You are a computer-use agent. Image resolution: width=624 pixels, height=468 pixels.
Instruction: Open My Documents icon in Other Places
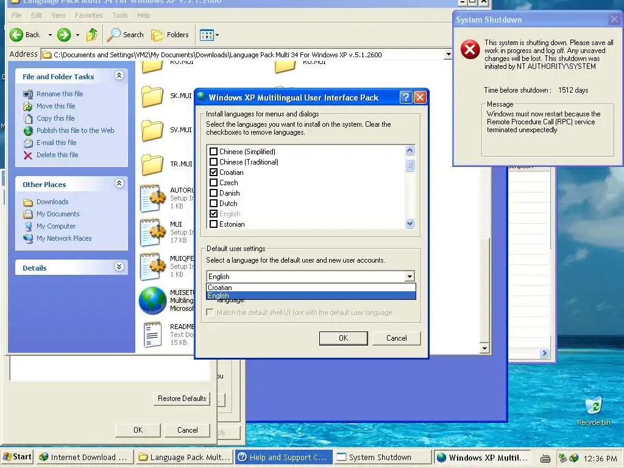28,214
